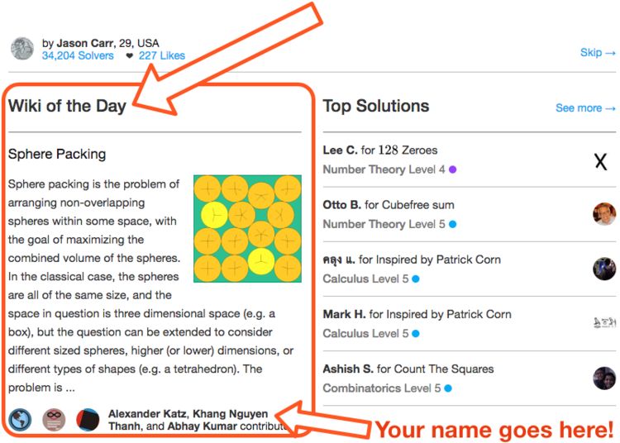Click Jason Carr's profile avatar

(x=22, y=49)
